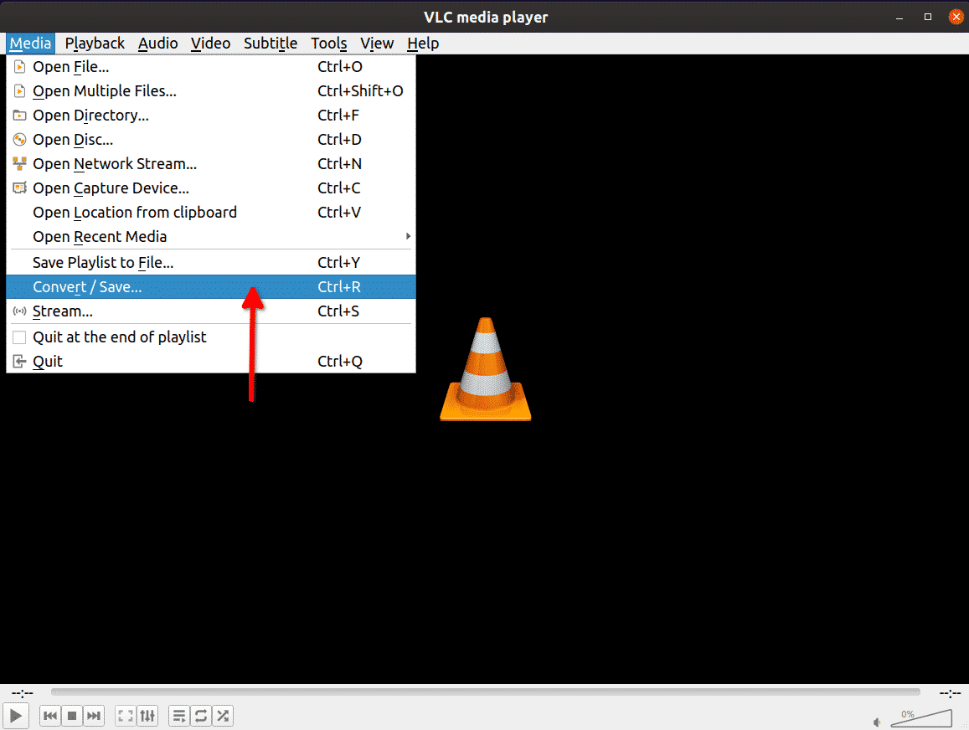
Task: Choose Open Network Stream entry
Action: click(x=211, y=163)
